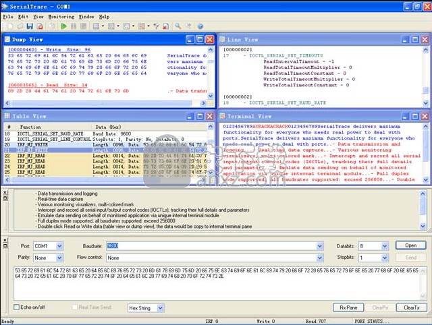432x325 pixels.
Task: Expand the Stopbits dropdown
Action: [385, 258]
